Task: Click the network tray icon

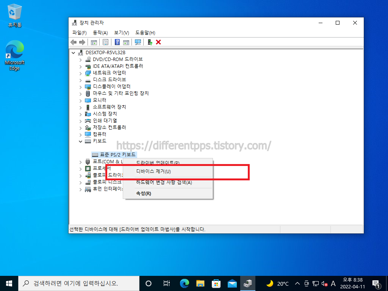Action: 316,283
